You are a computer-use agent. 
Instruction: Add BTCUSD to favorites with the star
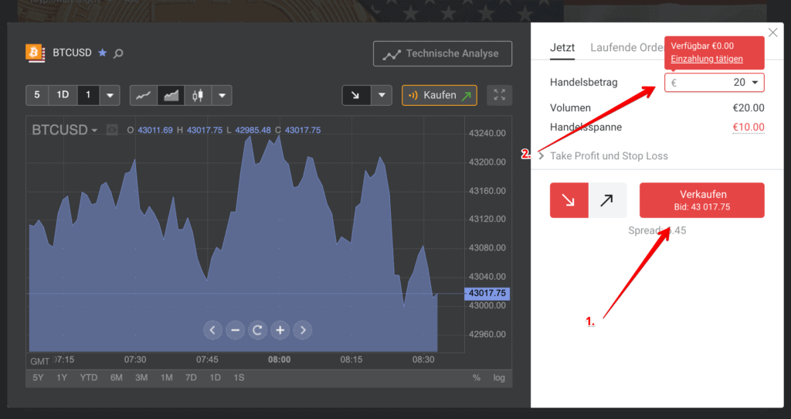coord(102,53)
